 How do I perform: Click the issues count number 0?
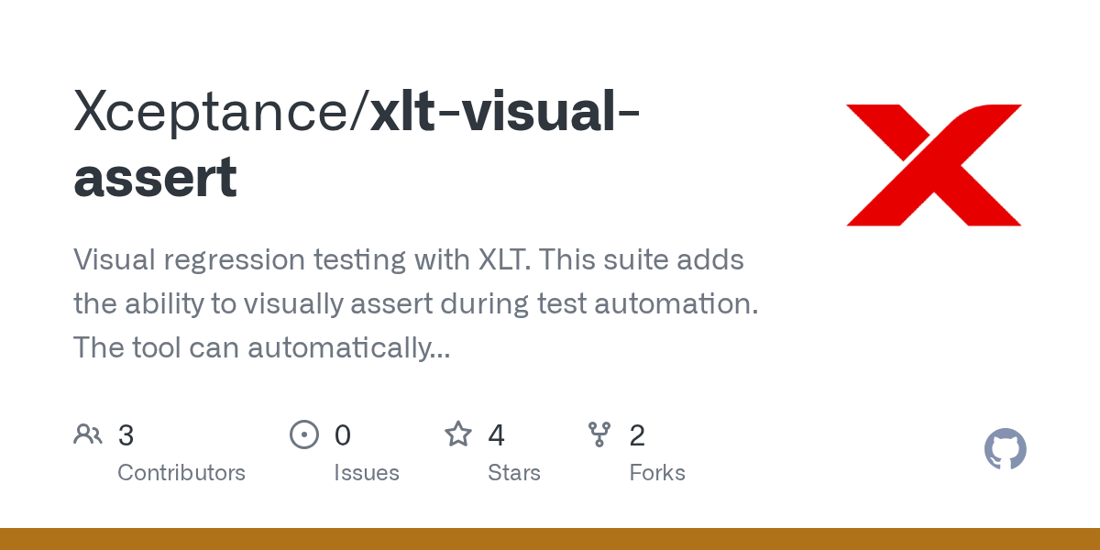coord(343,435)
